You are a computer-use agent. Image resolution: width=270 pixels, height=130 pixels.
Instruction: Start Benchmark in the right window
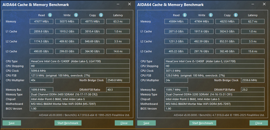[203, 123]
